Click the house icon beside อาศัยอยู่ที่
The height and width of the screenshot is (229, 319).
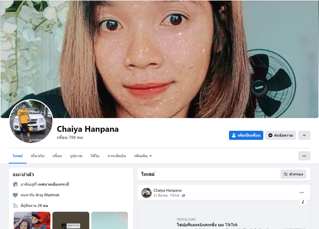click(x=15, y=184)
